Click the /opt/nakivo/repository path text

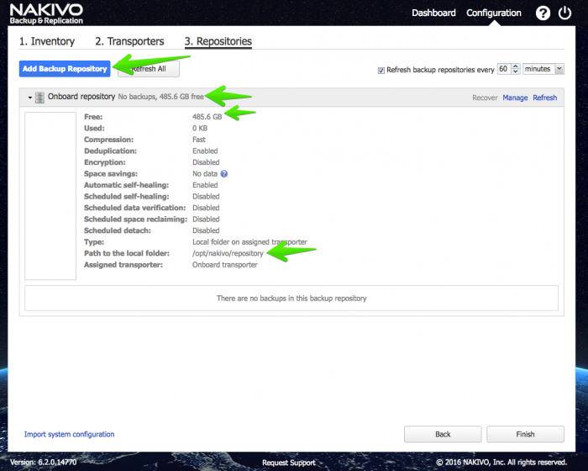click(228, 253)
